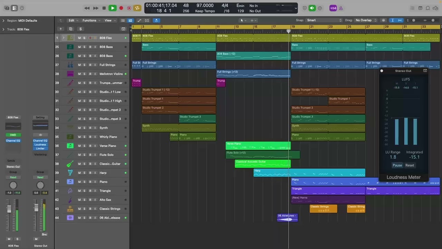This screenshot has height=249, width=442.
Task: Open the View menu dropdown
Action: 110,20
